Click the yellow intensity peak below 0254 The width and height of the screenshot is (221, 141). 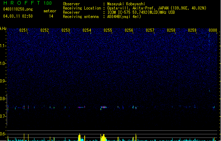[x=79, y=137]
